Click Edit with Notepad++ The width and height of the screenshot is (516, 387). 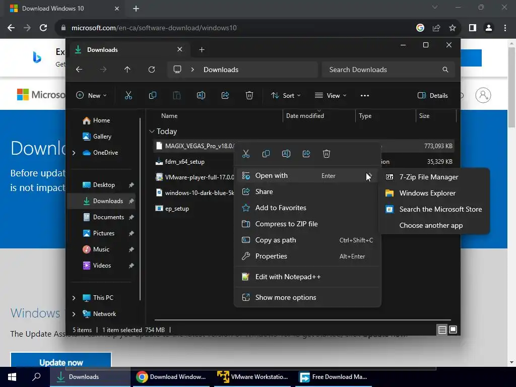click(307, 277)
